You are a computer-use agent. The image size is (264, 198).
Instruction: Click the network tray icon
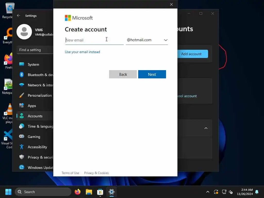[224, 192]
